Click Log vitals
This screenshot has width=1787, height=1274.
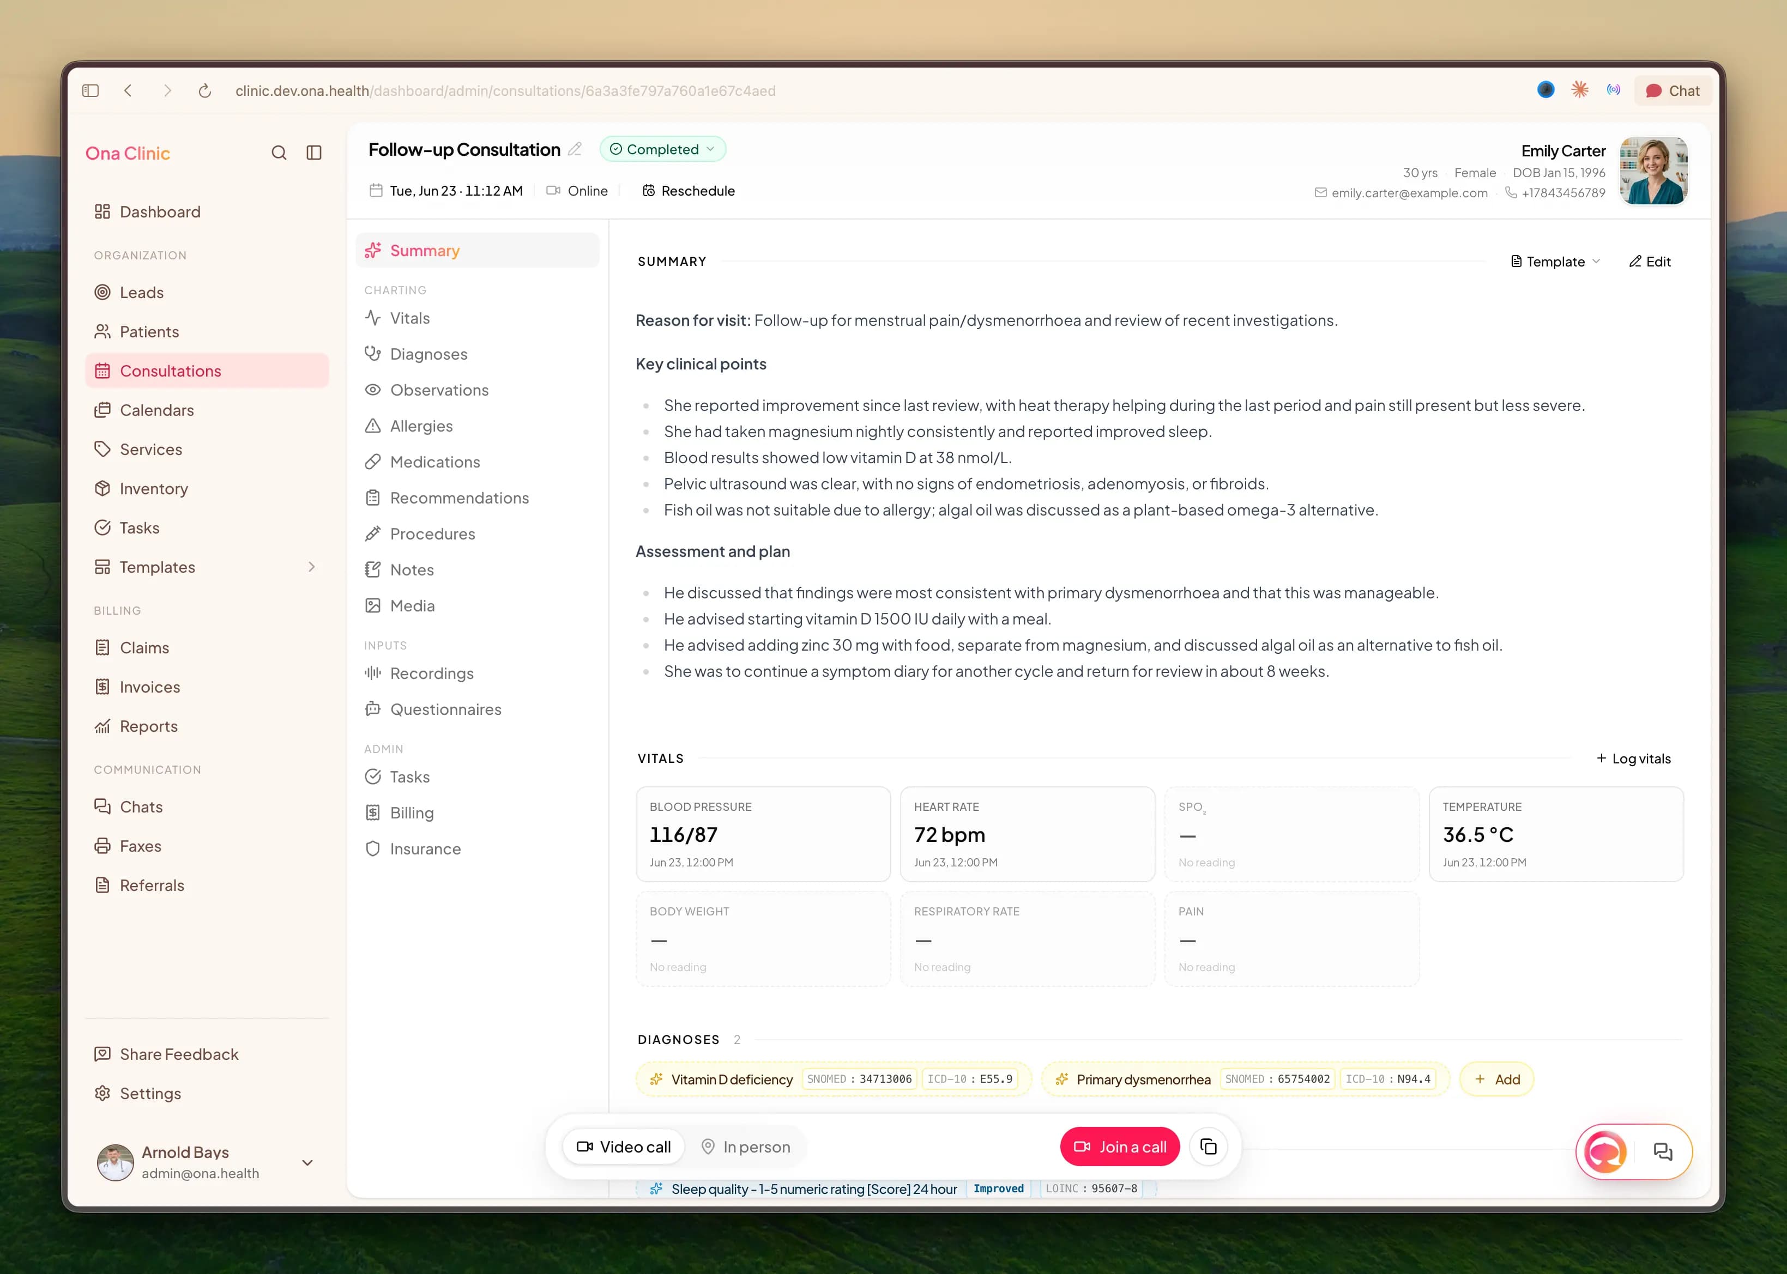click(x=1633, y=759)
